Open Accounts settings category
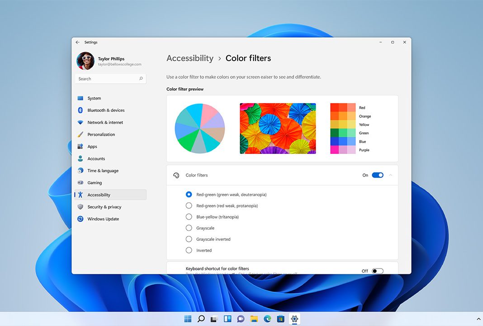483x326 pixels. pyautogui.click(x=110, y=158)
